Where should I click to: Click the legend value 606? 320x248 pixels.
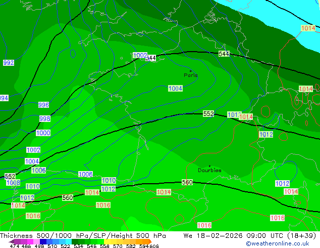(154, 246)
